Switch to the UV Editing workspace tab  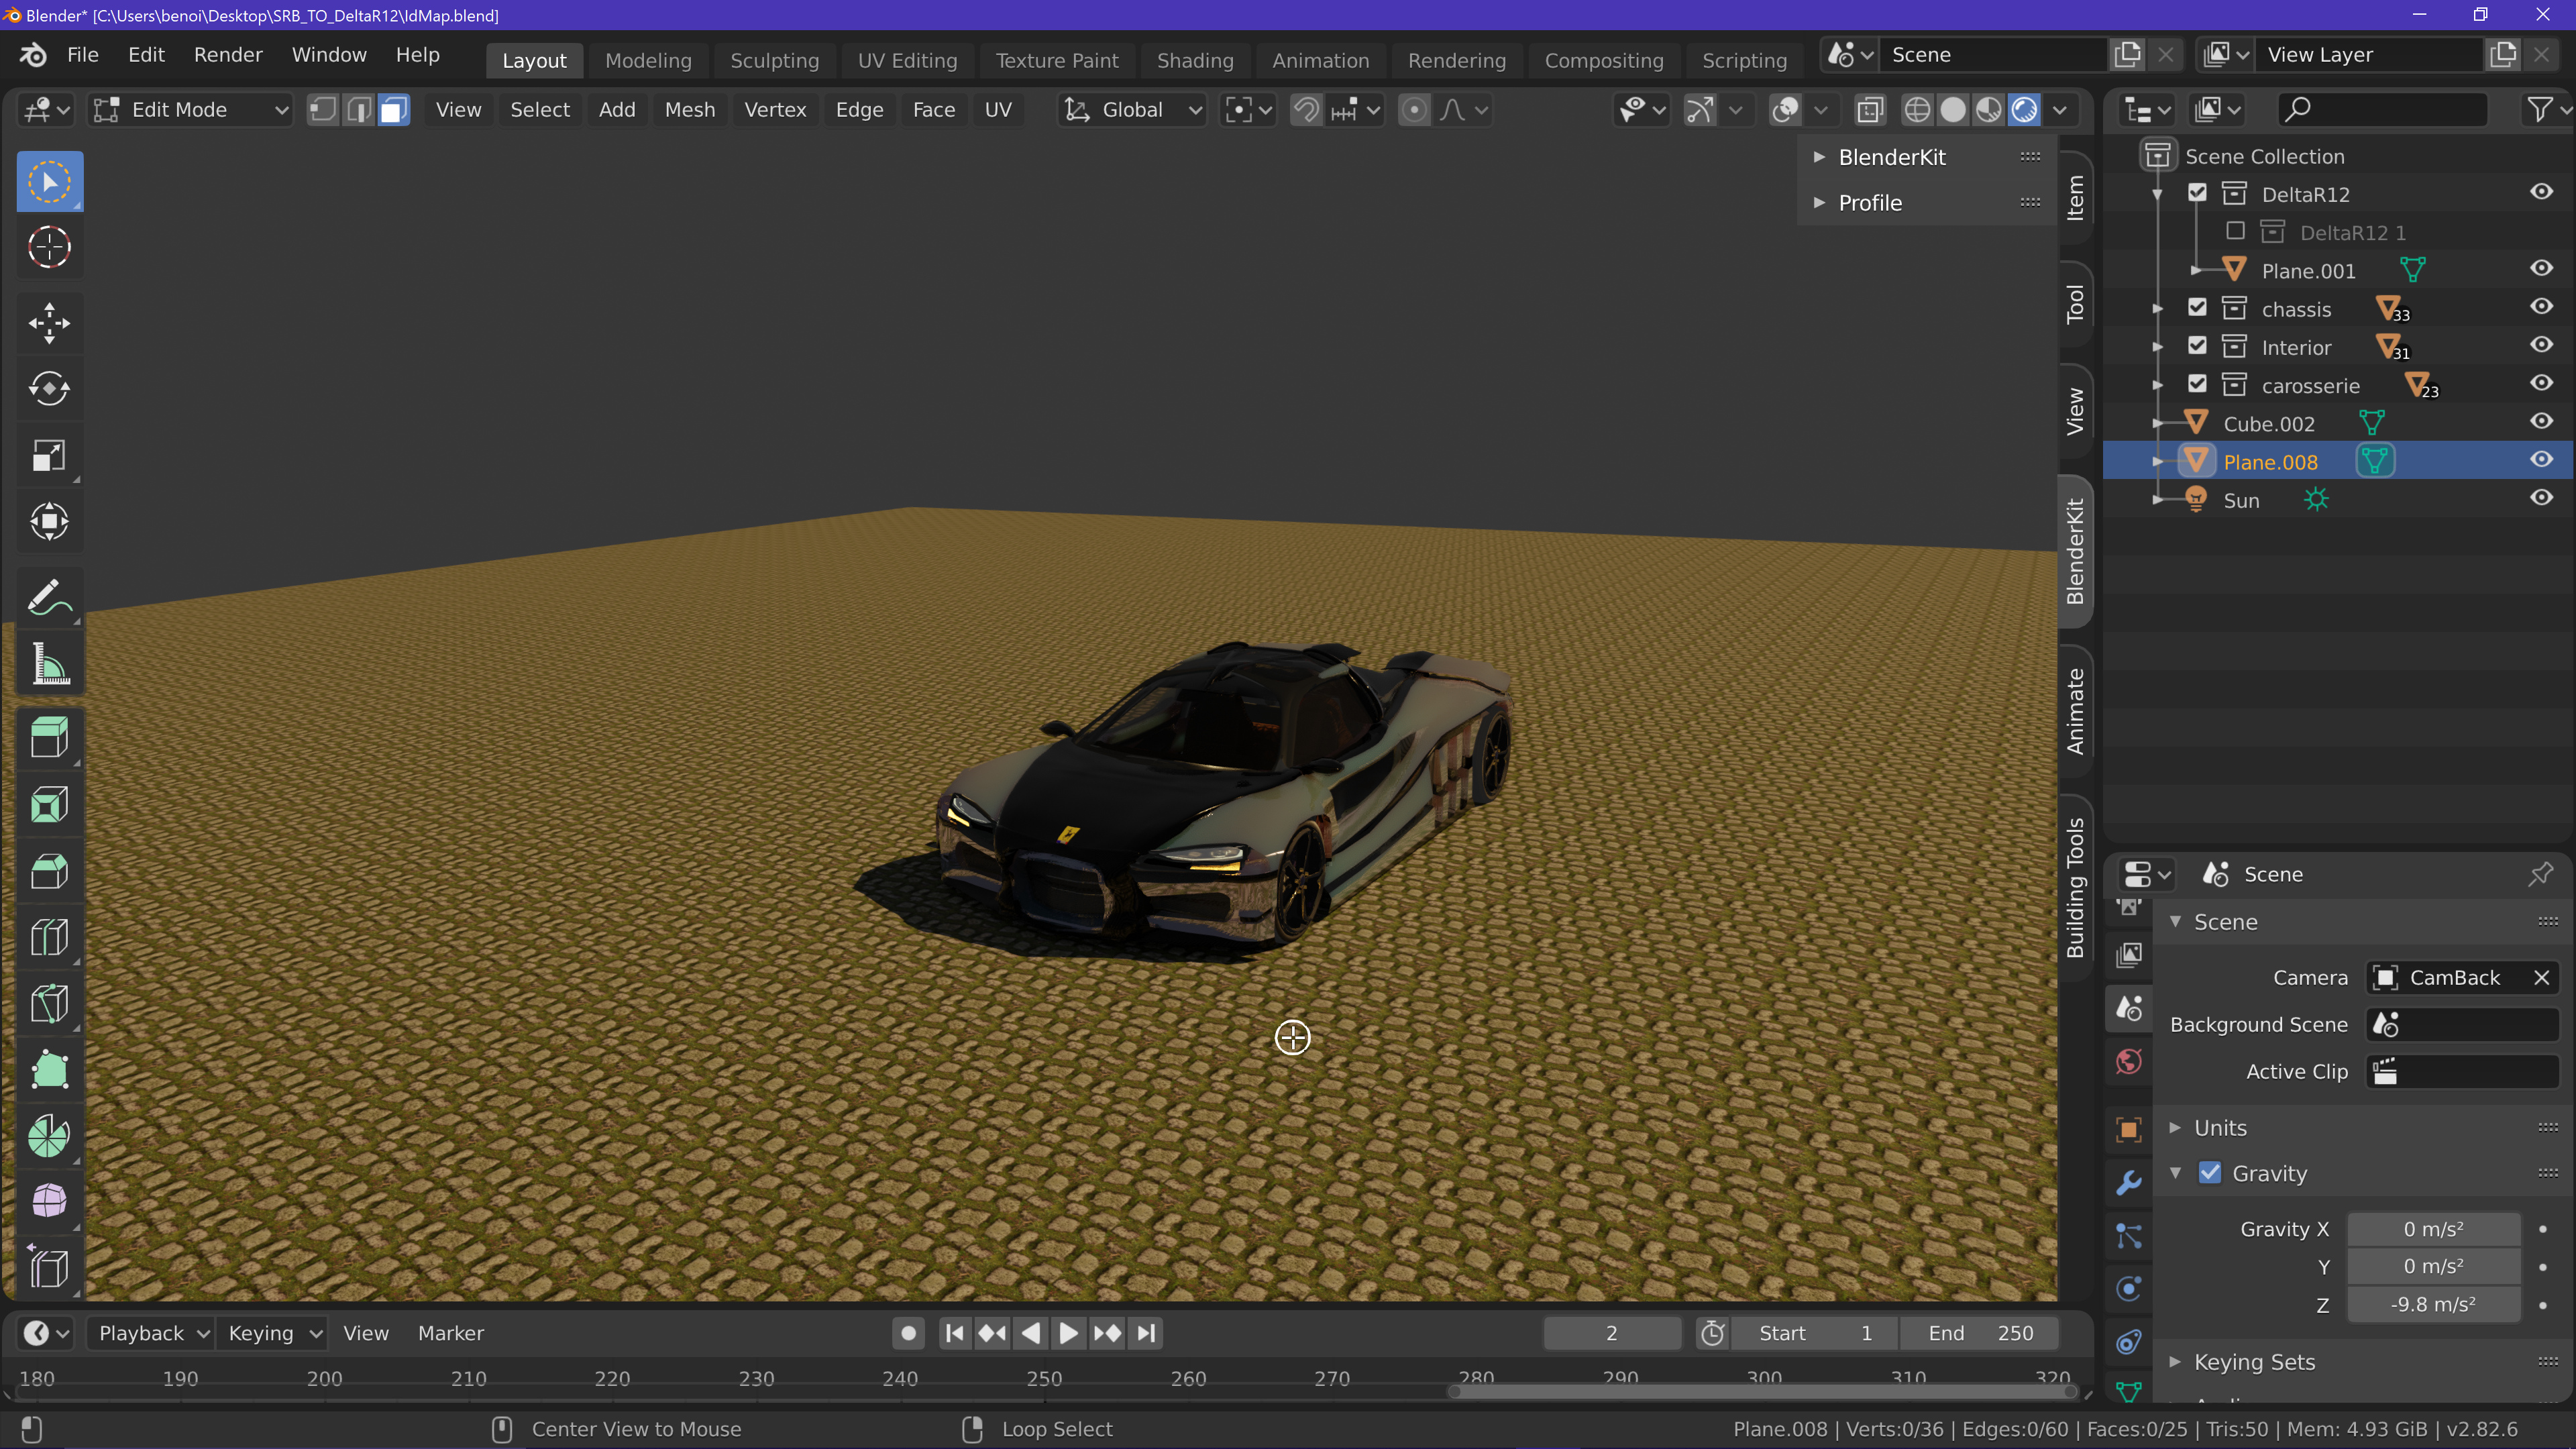pos(907,60)
